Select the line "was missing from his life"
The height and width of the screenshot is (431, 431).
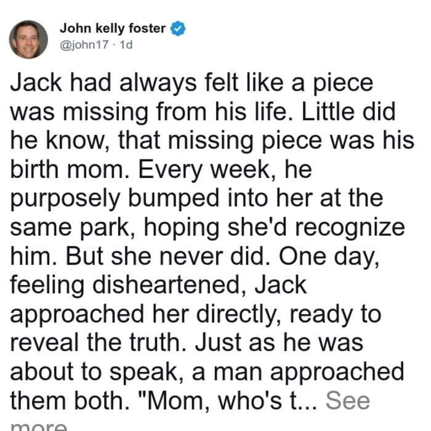click(148, 112)
